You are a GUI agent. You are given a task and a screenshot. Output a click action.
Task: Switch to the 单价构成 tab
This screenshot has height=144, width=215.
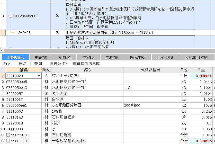(41, 57)
